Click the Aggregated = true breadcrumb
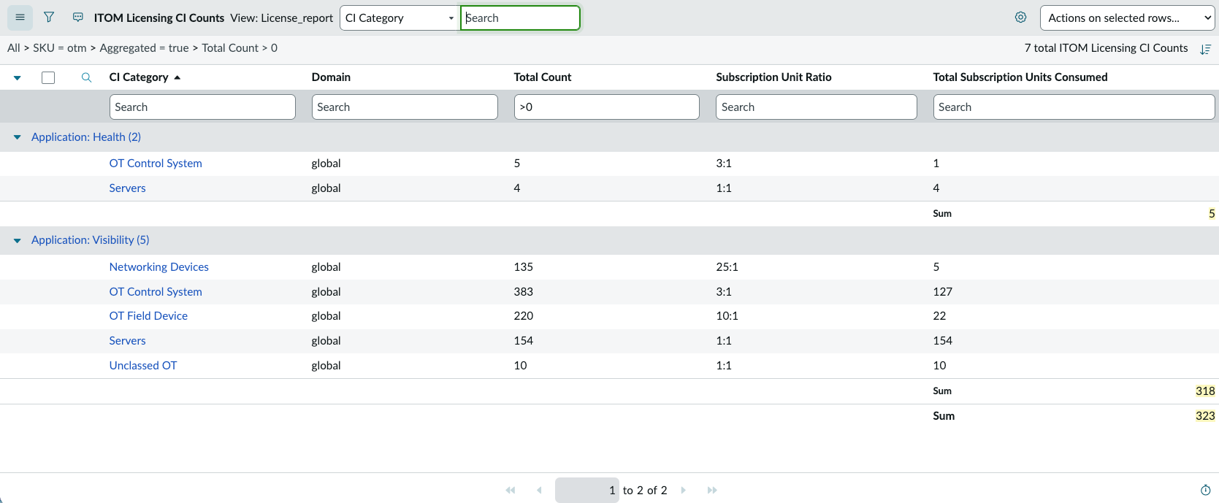This screenshot has width=1219, height=503. [x=144, y=48]
